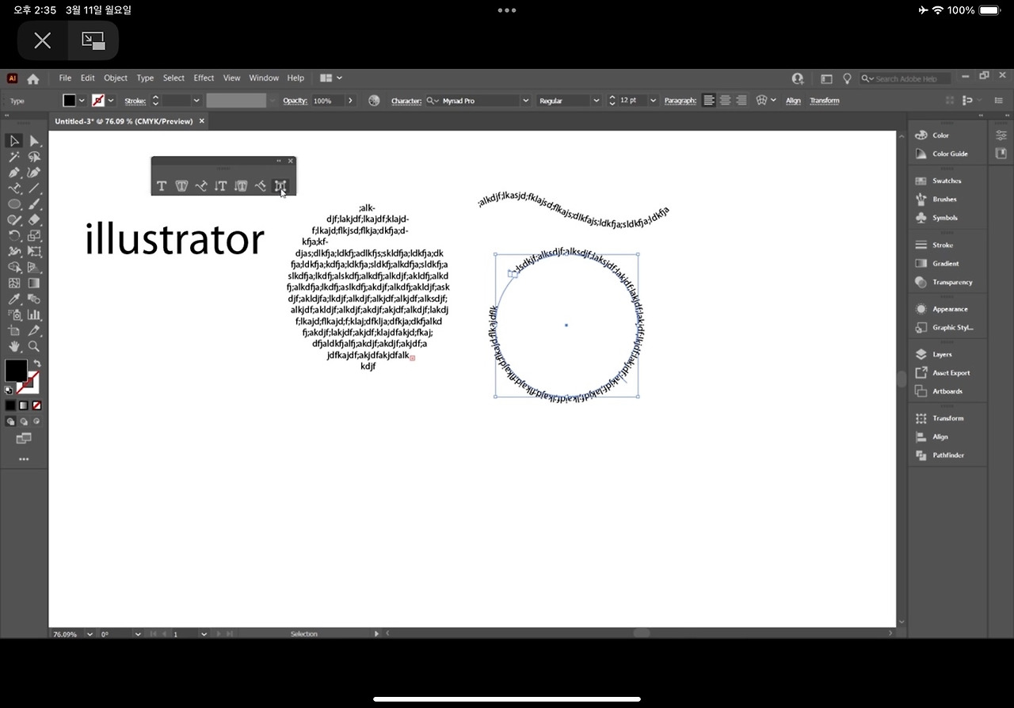Choose the Artboard tool
The image size is (1014, 708).
(14, 331)
